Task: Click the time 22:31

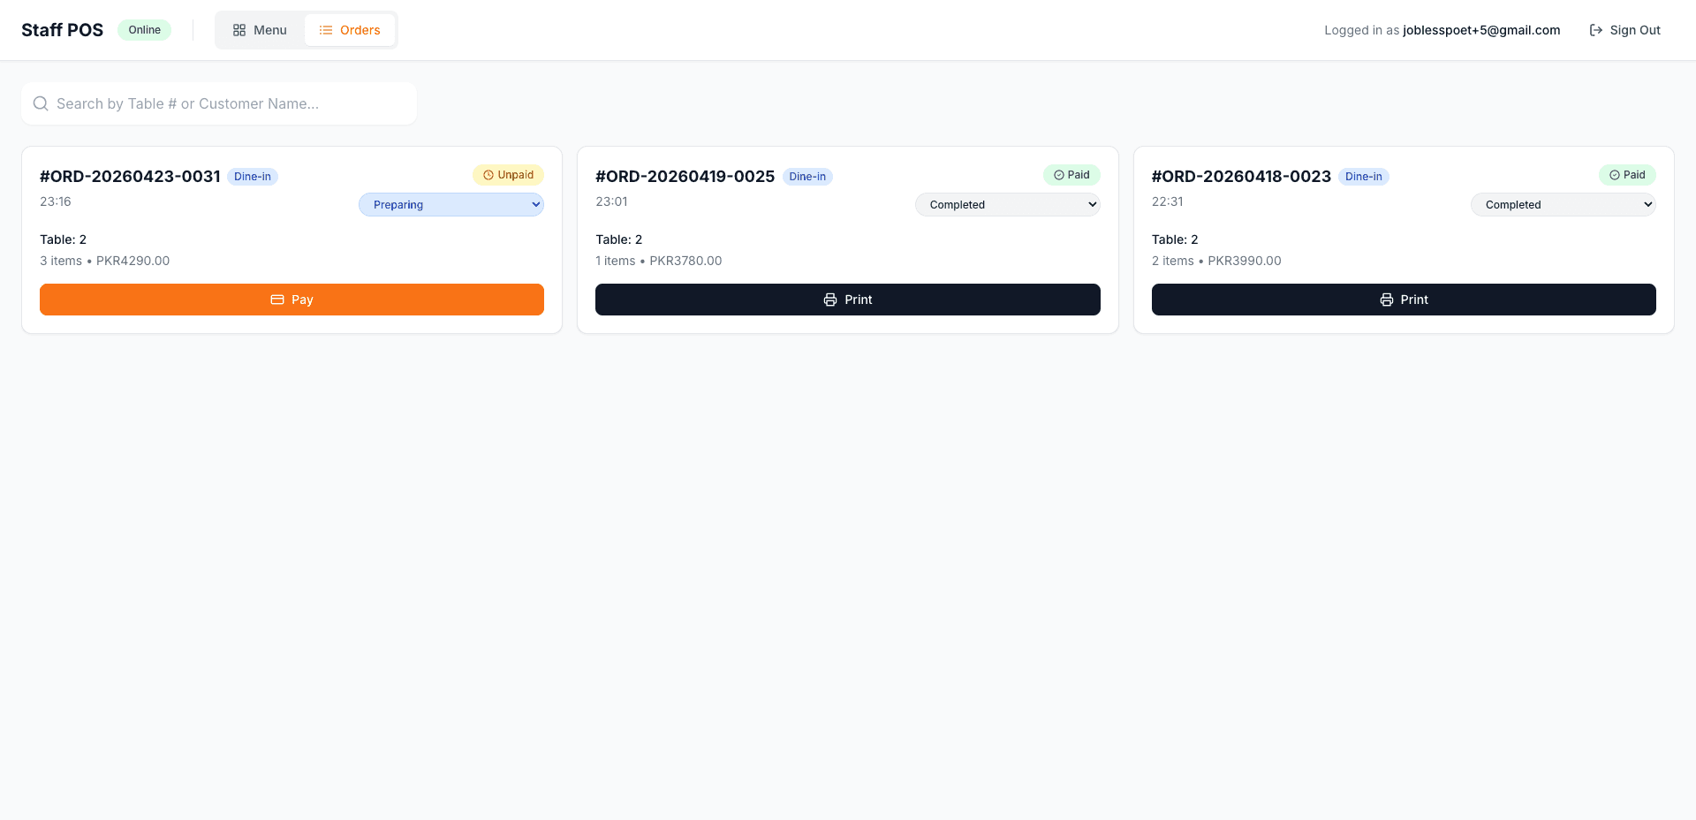Action: [x=1168, y=201]
